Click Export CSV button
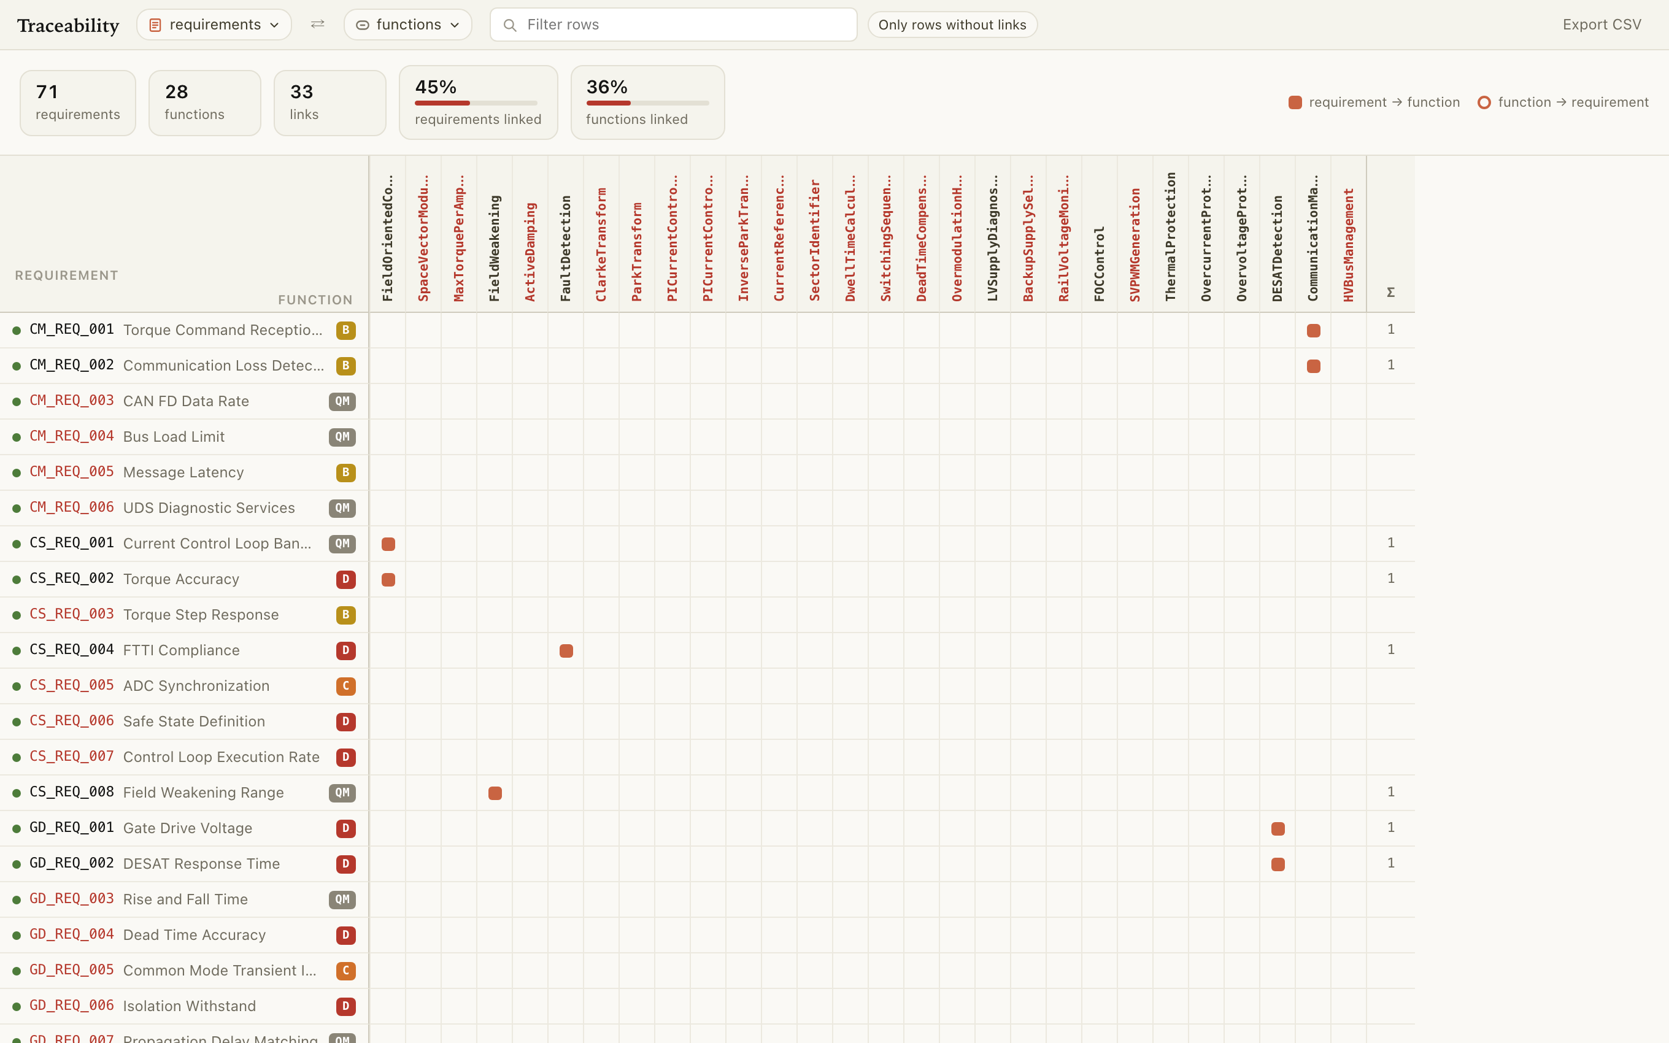The height and width of the screenshot is (1043, 1669). (1602, 25)
